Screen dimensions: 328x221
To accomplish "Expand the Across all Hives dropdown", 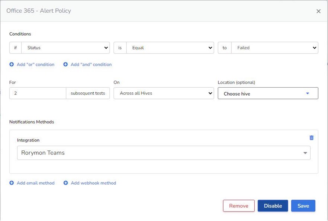I will [x=163, y=93].
